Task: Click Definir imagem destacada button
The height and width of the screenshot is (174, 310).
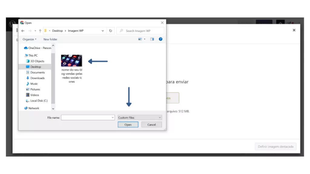Action: [x=275, y=147]
